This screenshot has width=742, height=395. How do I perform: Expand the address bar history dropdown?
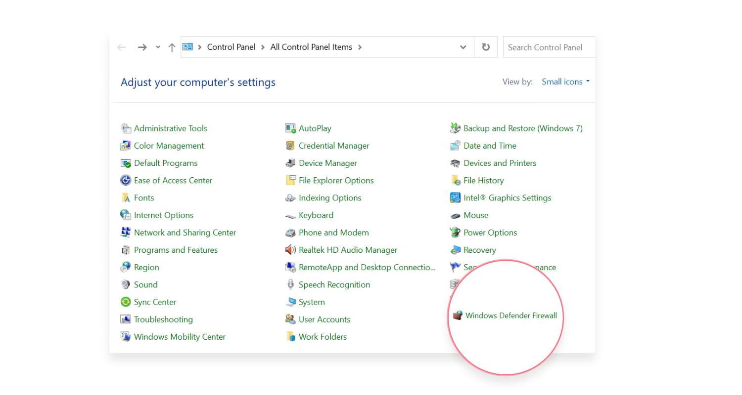point(463,47)
